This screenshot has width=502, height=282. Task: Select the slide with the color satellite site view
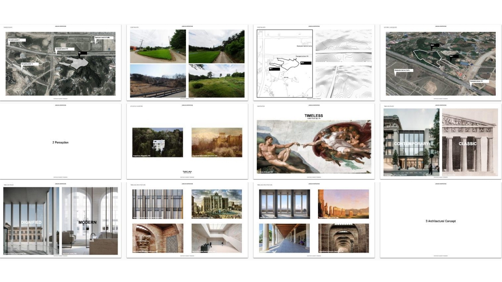click(x=441, y=63)
